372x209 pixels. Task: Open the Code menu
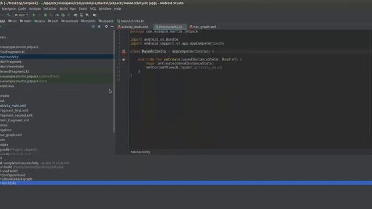tap(22, 9)
